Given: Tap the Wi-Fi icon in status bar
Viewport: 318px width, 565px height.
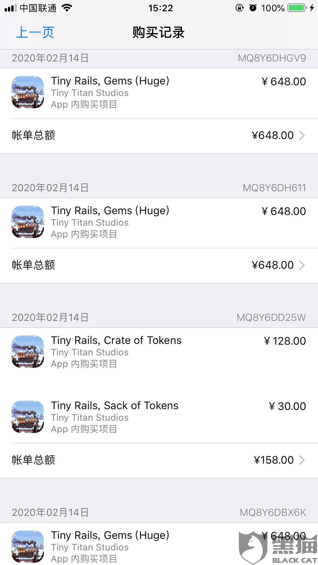Looking at the screenshot, I should click(67, 8).
